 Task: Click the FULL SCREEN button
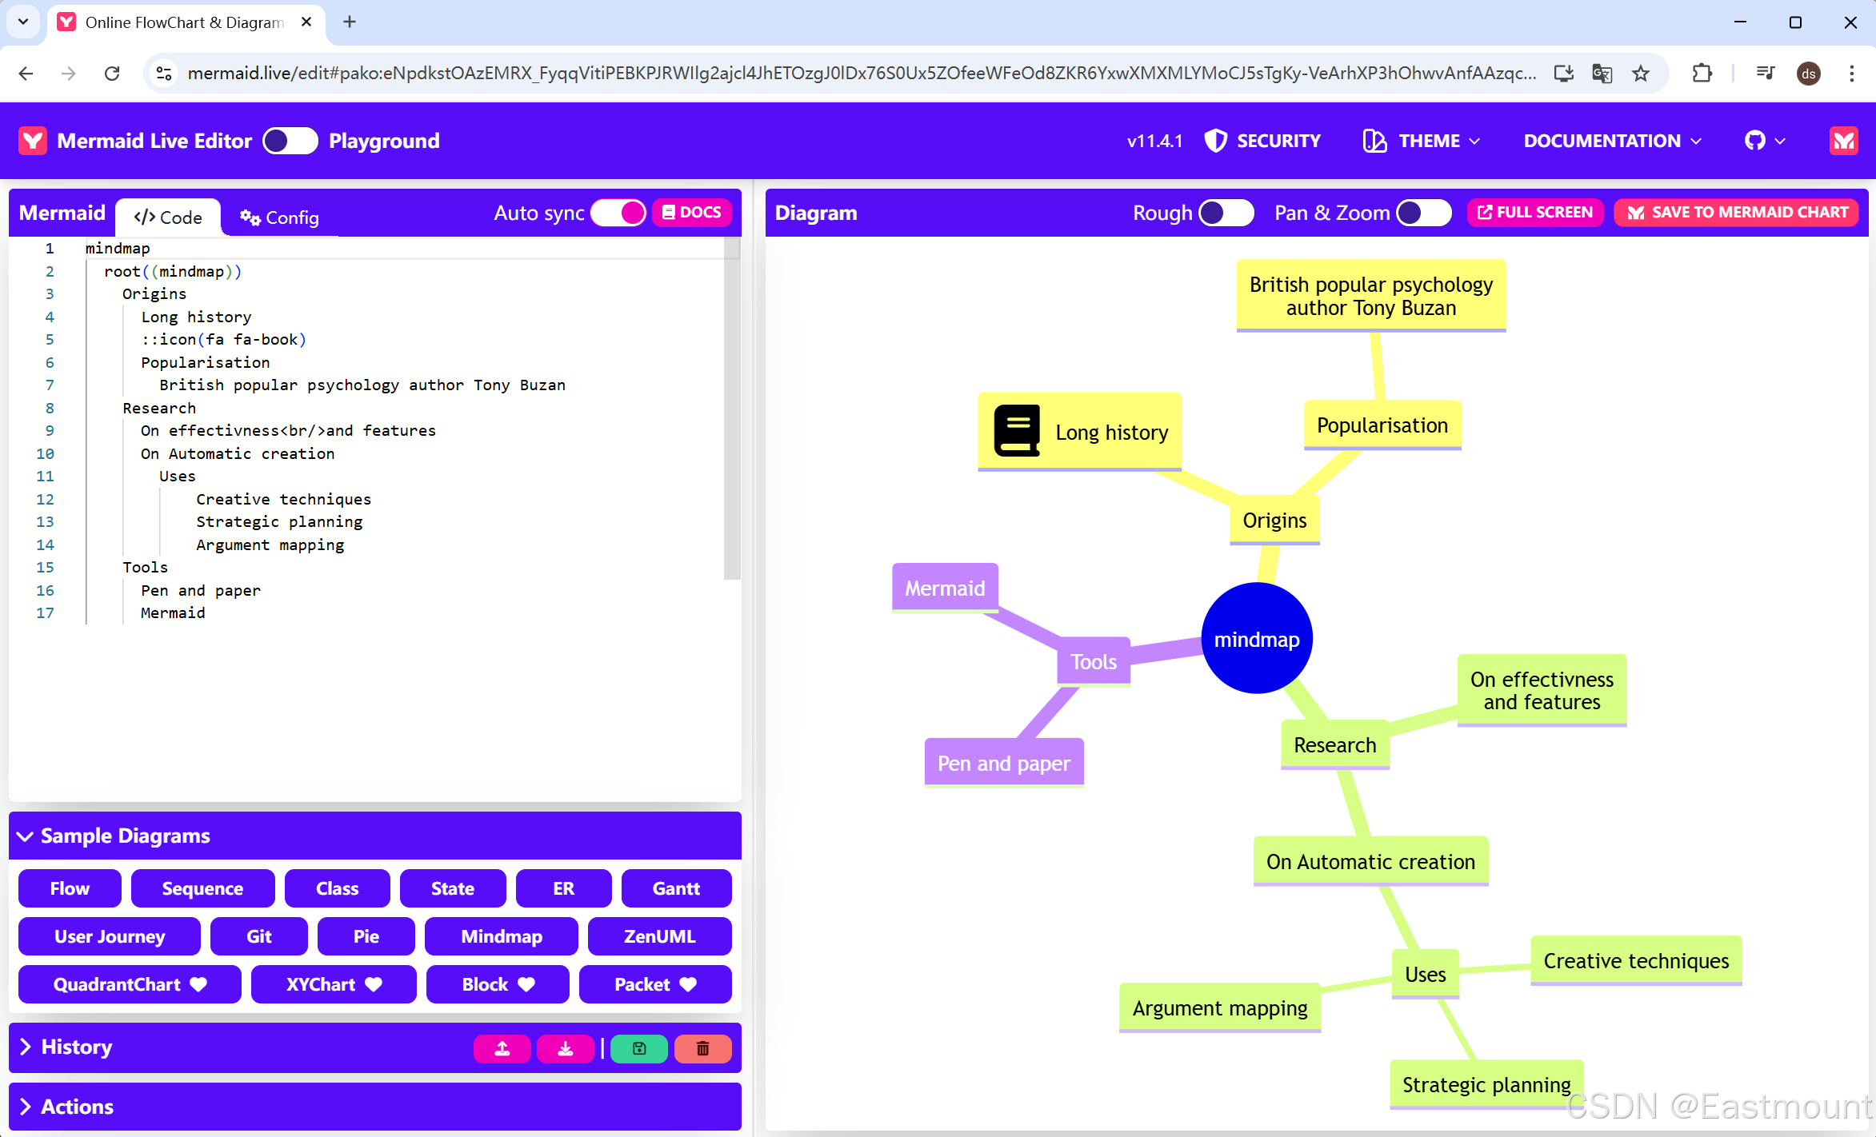click(1534, 213)
